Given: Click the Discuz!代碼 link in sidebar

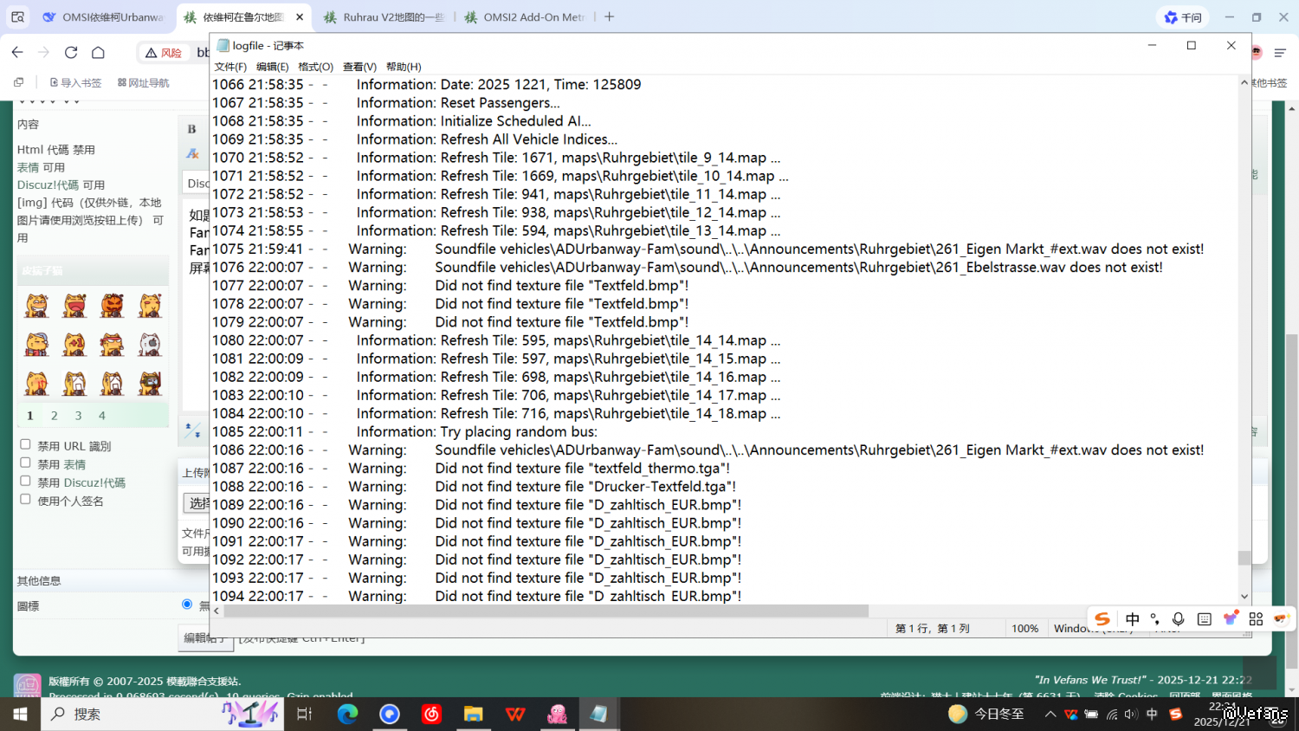Looking at the screenshot, I should [x=48, y=185].
